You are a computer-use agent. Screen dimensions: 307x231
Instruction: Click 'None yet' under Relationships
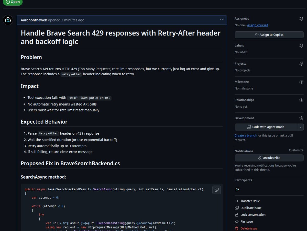[241, 107]
